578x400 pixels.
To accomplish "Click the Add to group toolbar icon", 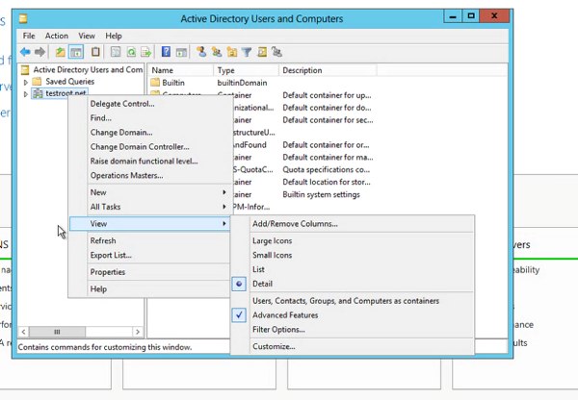I will coord(276,52).
